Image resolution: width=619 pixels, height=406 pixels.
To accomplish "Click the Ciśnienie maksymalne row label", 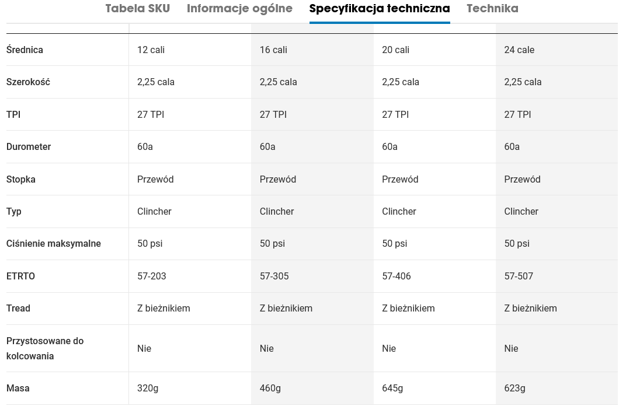I will tap(54, 243).
